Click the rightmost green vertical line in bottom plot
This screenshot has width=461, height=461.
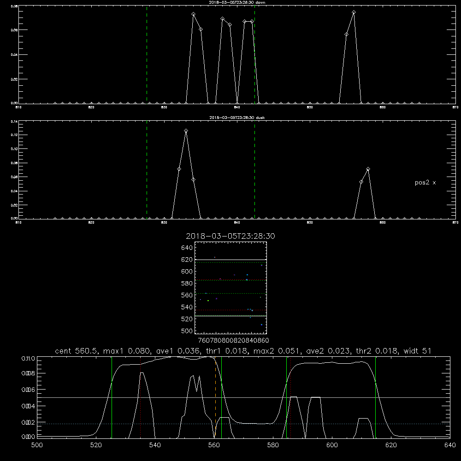(x=375, y=397)
